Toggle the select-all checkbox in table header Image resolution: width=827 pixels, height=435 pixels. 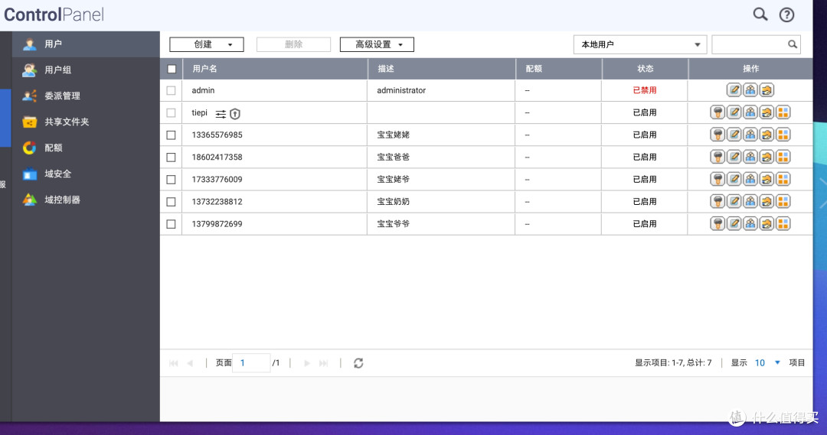click(172, 69)
